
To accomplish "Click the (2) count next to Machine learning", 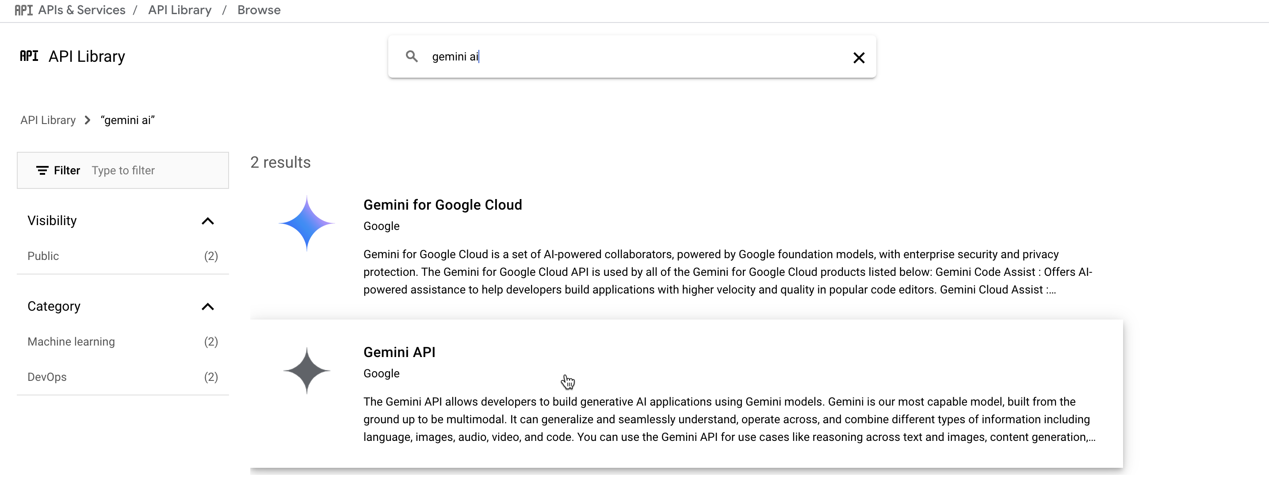I will coord(211,342).
